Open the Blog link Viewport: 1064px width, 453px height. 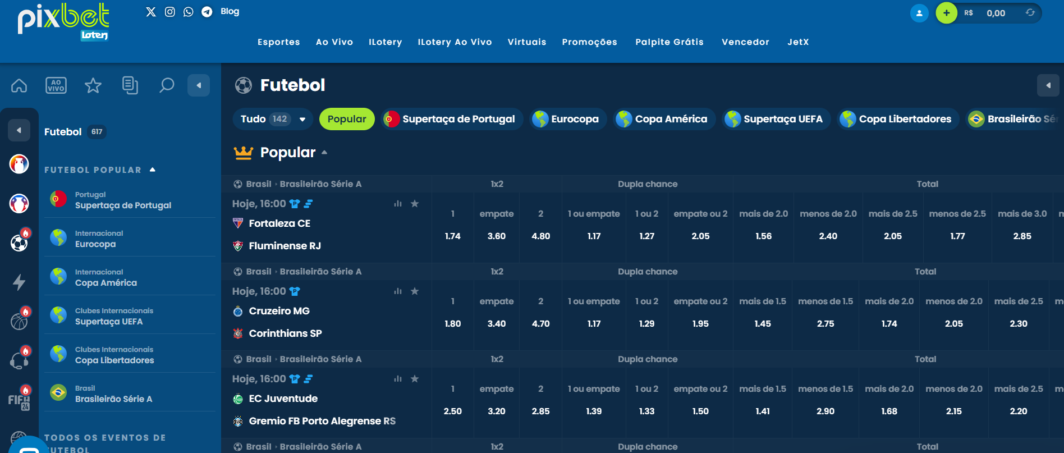click(x=230, y=11)
